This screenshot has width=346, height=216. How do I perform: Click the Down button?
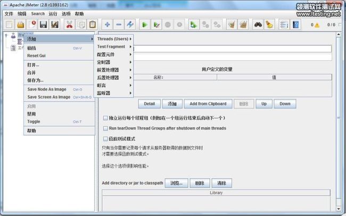(285, 104)
